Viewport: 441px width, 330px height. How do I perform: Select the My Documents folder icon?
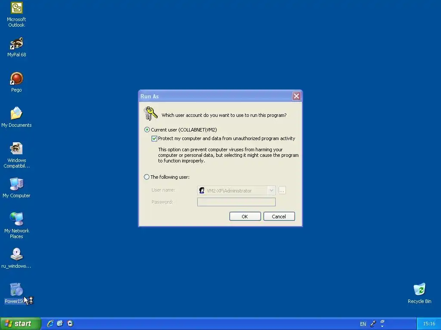point(16,117)
